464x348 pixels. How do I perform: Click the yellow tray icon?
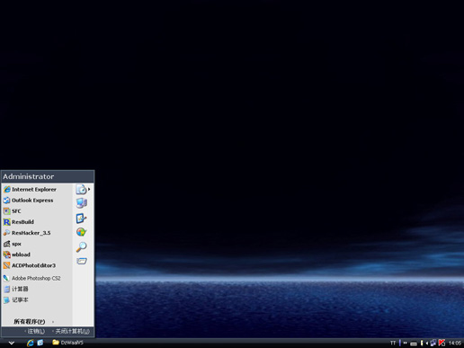coord(422,343)
